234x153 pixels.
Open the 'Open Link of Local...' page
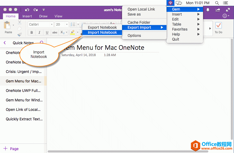pyautogui.click(x=23, y=110)
